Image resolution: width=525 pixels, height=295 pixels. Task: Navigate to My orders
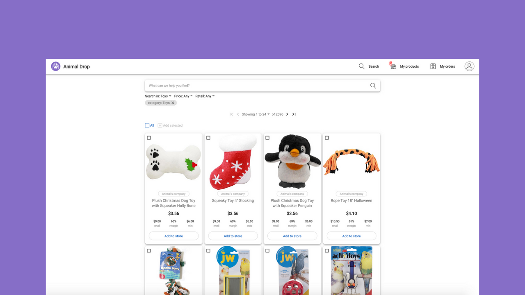coord(447,66)
